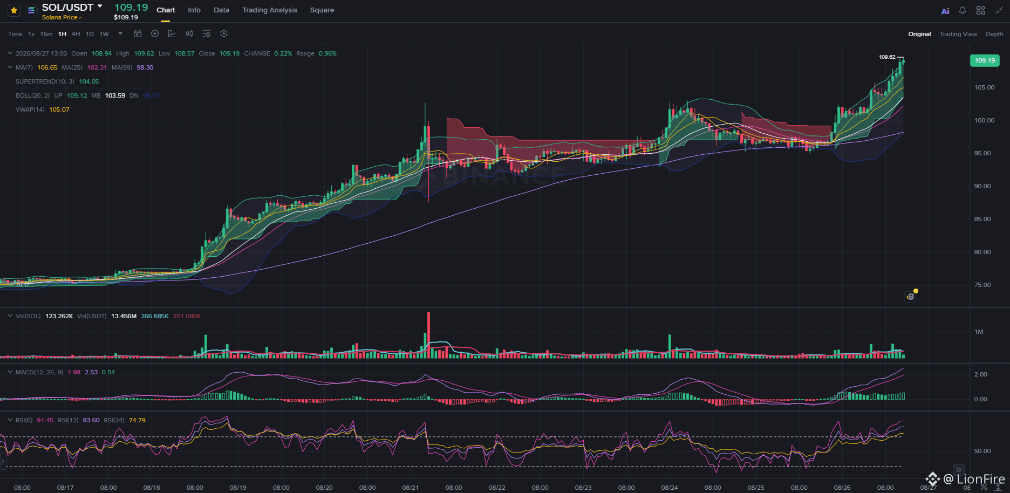The image size is (1010, 493).
Task: Collapse the RSI panel chevron
Action: [10, 420]
